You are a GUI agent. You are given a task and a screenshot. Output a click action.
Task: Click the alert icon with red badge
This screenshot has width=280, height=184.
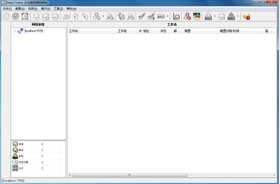[246, 17]
